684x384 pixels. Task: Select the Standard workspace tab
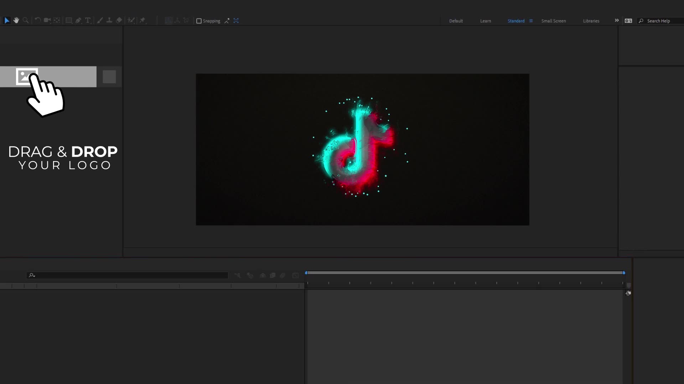516,21
